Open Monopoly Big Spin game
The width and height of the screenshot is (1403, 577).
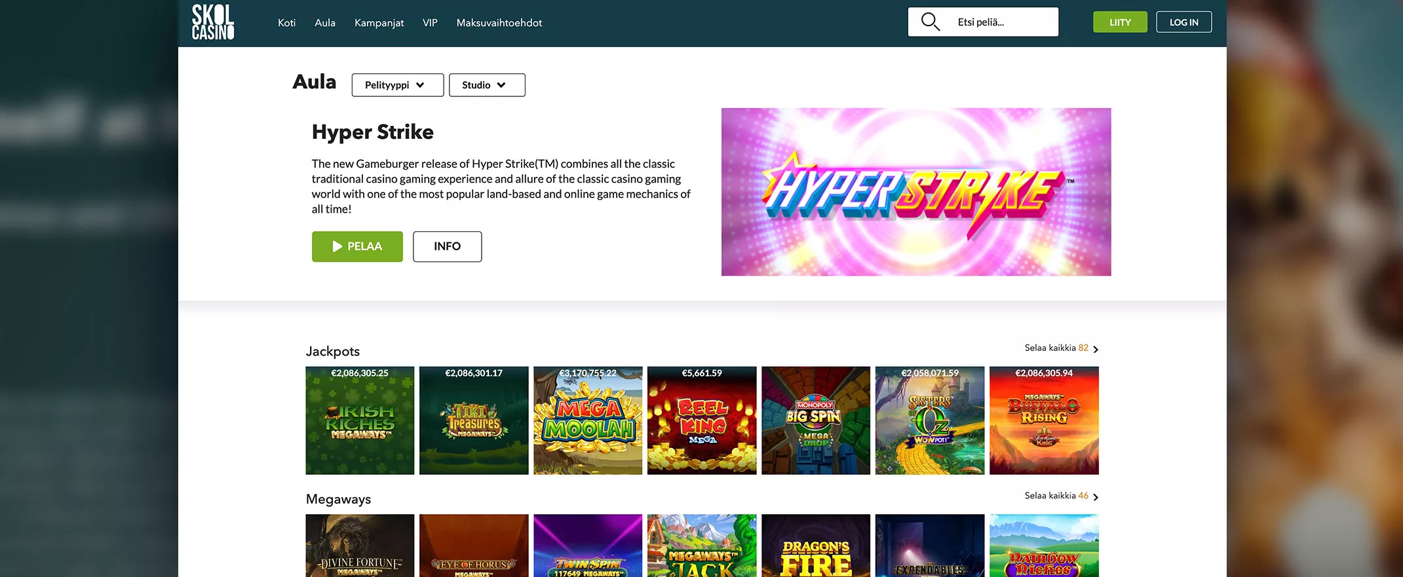click(x=816, y=420)
